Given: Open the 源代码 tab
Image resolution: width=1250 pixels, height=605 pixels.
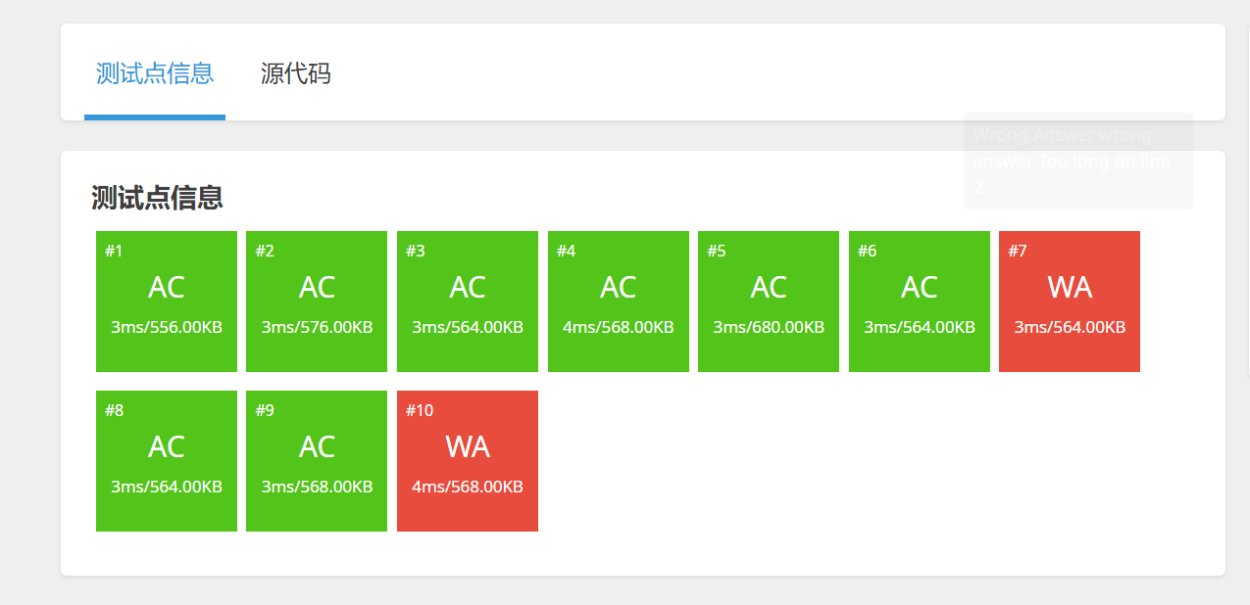Looking at the screenshot, I should (295, 73).
